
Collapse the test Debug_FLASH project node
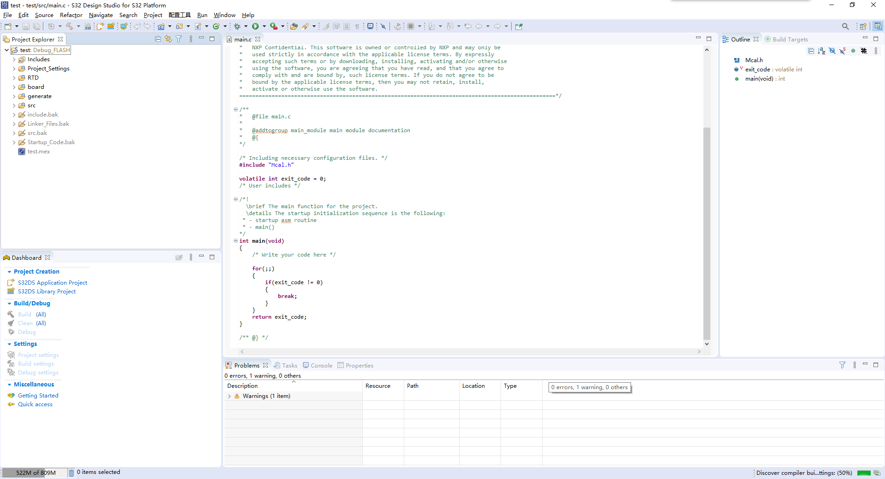pyautogui.click(x=6, y=50)
